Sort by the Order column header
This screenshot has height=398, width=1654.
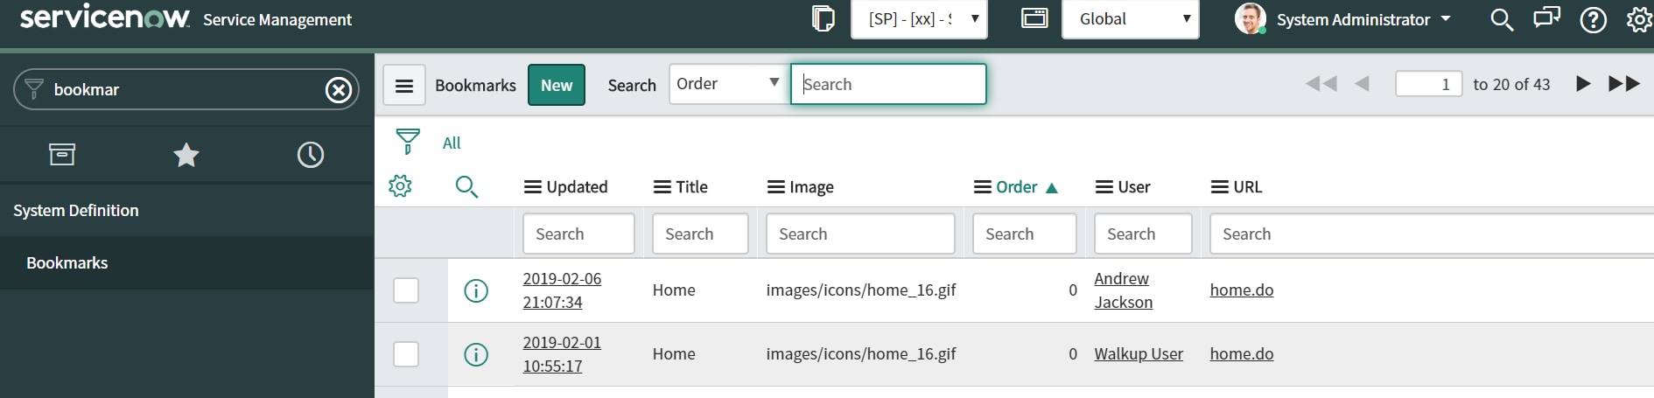pyautogui.click(x=1016, y=187)
